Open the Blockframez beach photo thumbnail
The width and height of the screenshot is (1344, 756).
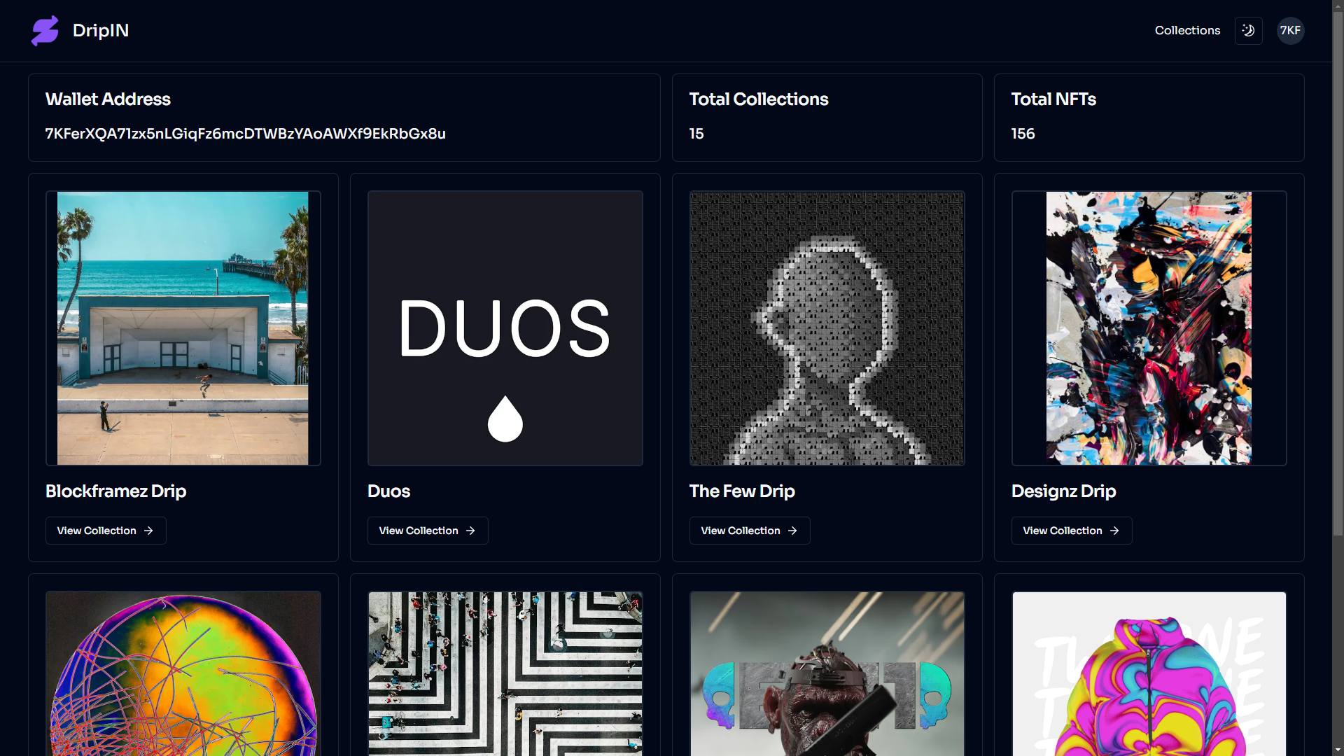[x=183, y=328]
